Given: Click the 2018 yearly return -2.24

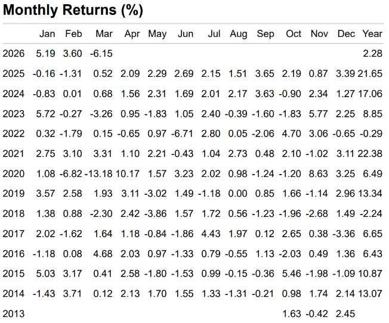Looking at the screenshot, I should coord(371,213).
